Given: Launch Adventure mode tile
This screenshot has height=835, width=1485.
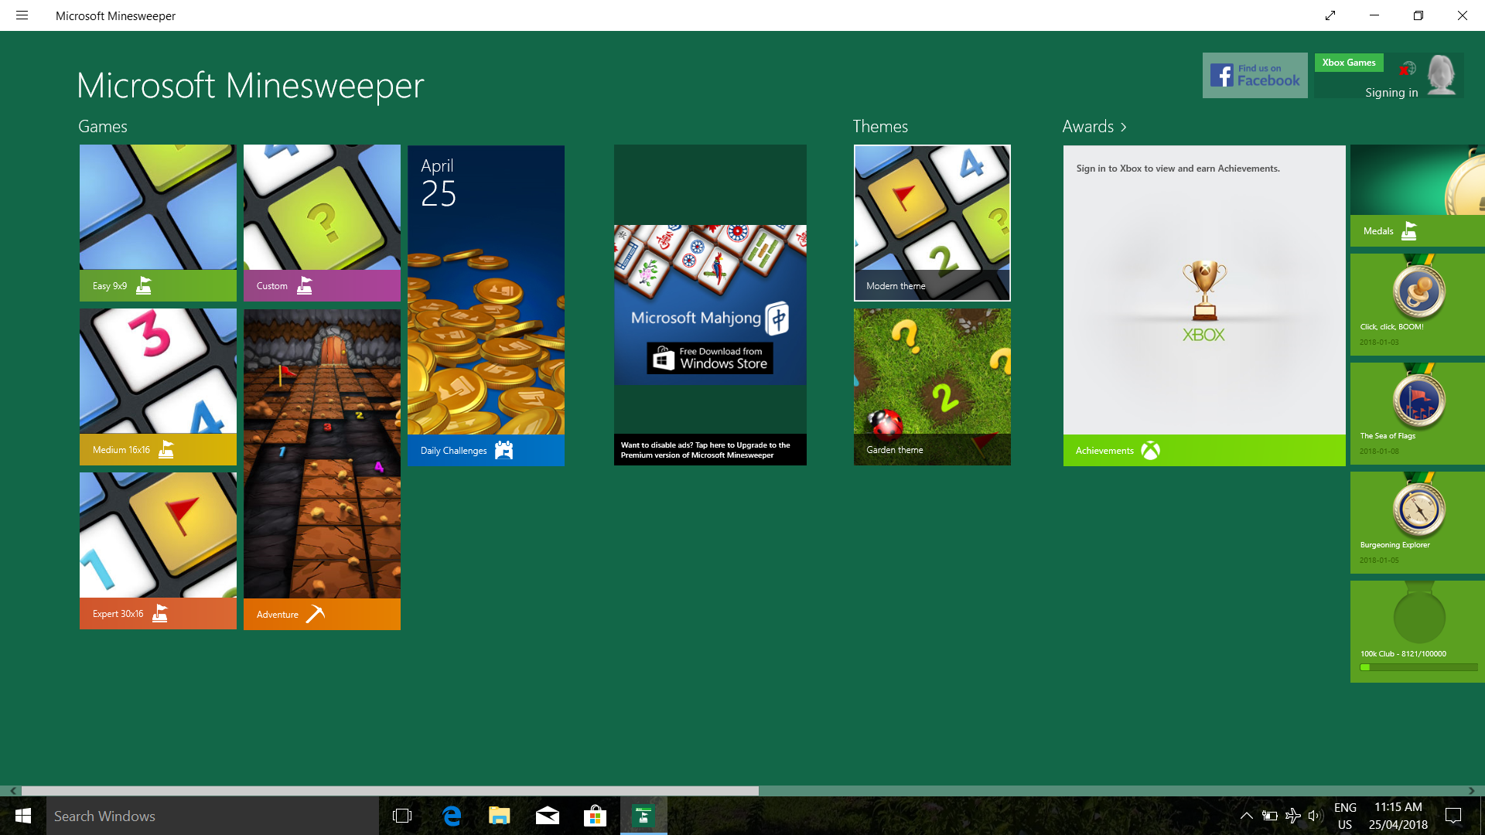Looking at the screenshot, I should [x=322, y=469].
